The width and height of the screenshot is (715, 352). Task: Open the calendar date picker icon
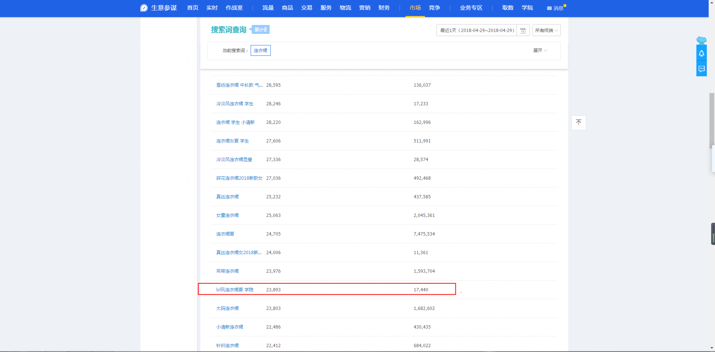click(x=523, y=31)
